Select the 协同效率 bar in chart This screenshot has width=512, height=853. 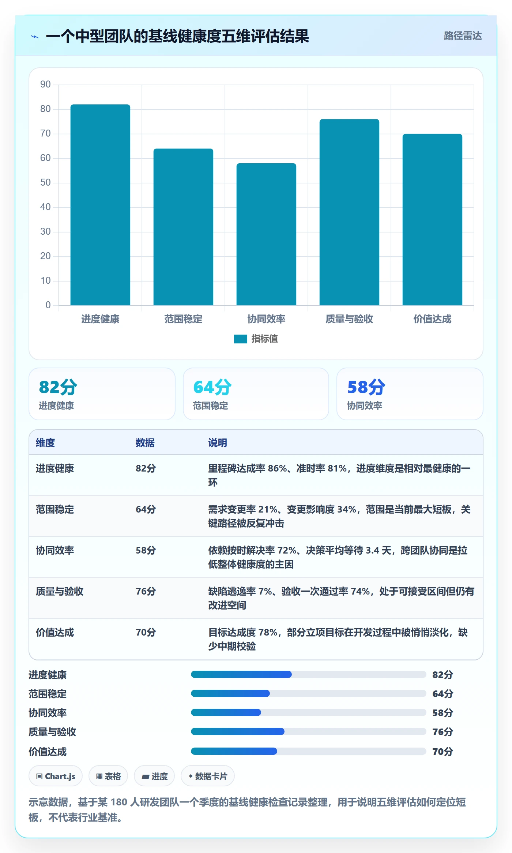coord(266,234)
